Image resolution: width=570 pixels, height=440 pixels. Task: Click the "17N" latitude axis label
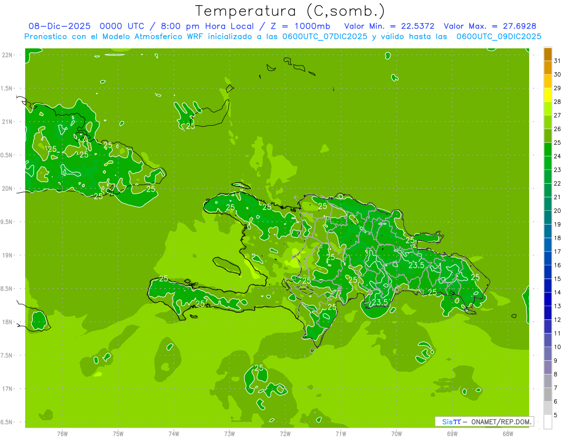click(7, 389)
